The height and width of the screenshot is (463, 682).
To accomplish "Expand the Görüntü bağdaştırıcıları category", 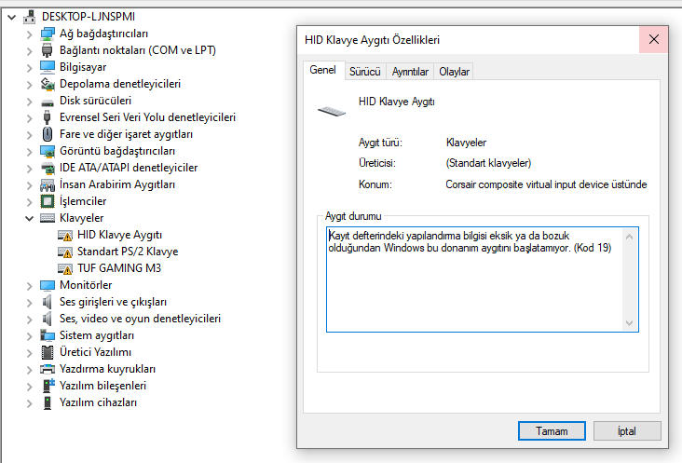I will 29,151.
